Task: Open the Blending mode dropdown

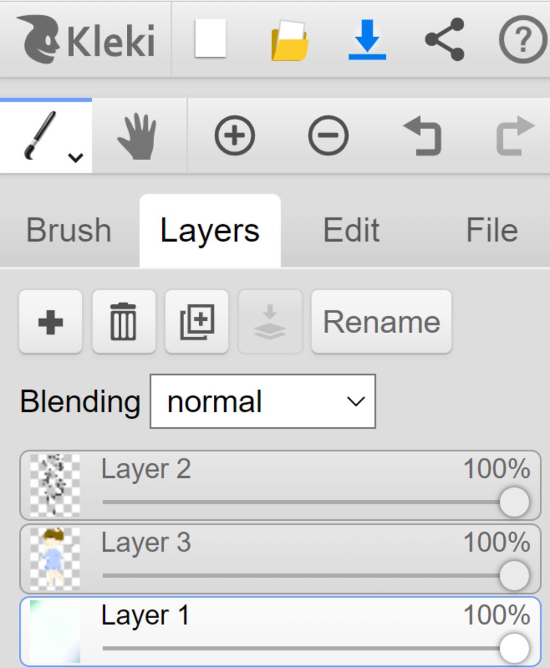Action: [263, 401]
